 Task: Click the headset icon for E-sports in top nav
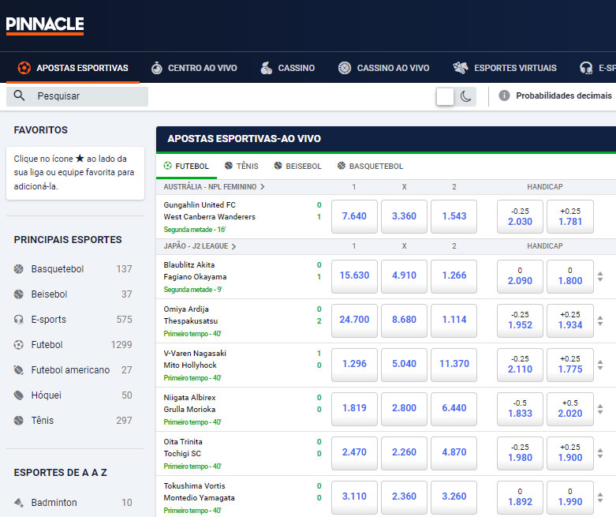click(586, 68)
